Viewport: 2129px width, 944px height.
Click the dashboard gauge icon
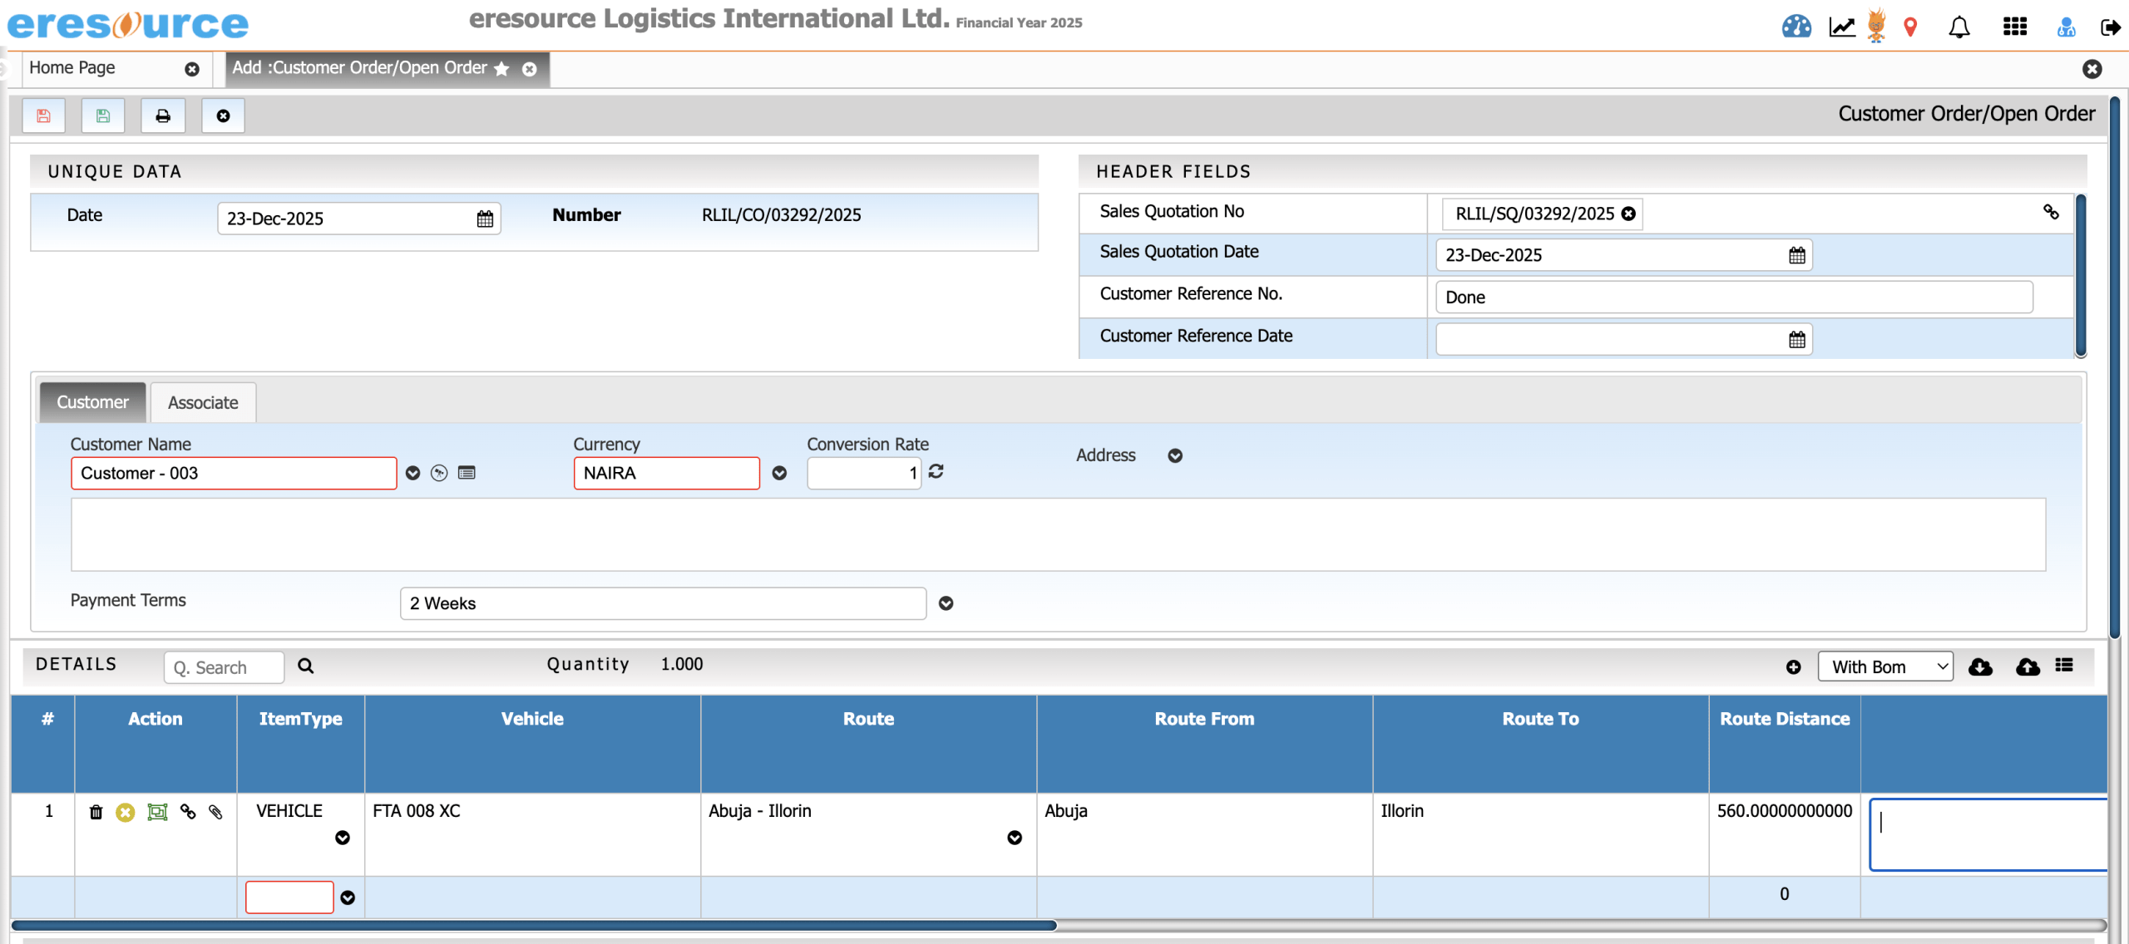(1796, 27)
